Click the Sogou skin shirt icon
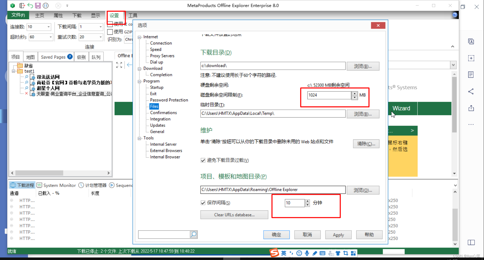The width and height of the screenshot is (484, 260). [338, 253]
